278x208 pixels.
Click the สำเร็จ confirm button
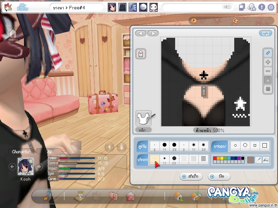pyautogui.click(x=191, y=176)
